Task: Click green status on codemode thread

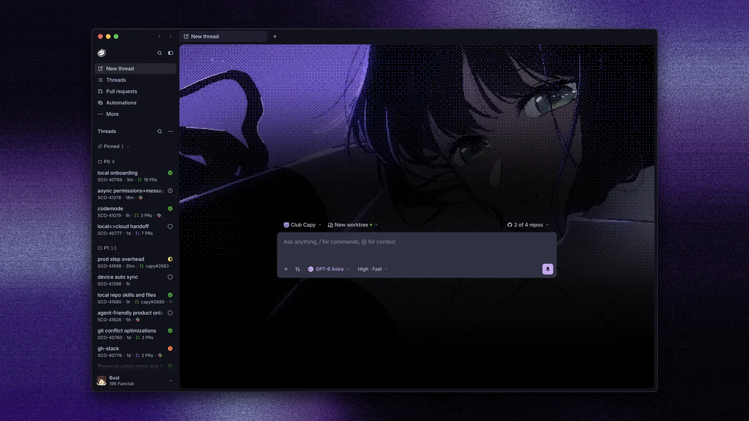Action: (x=170, y=208)
